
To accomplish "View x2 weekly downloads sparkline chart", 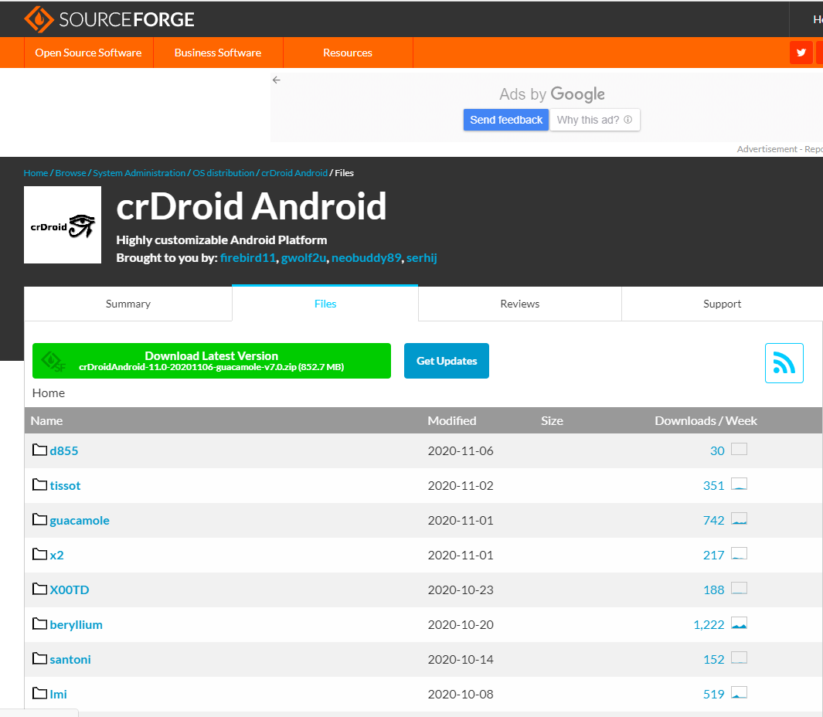I will [x=739, y=553].
